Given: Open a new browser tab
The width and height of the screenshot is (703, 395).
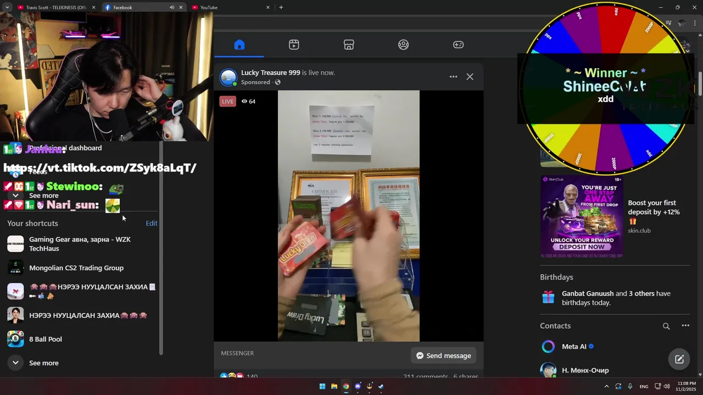Looking at the screenshot, I should tap(281, 8).
